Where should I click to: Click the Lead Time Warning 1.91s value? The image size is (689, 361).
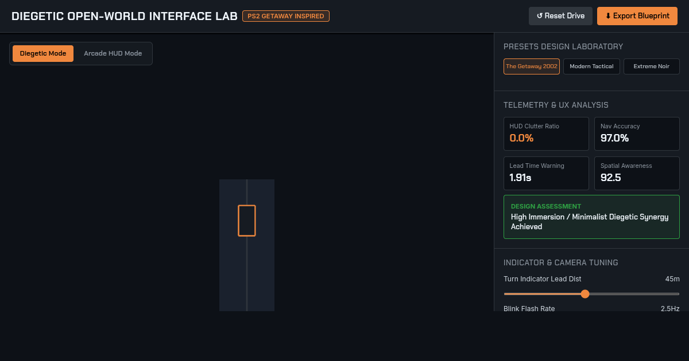point(520,178)
